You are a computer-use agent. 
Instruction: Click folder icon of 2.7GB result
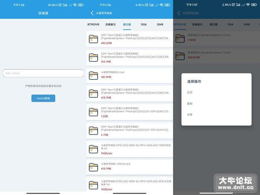(93, 131)
